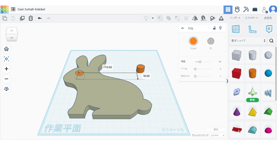This screenshot has height=145, width=277.
Task: Click the インポート button
Action: point(235,18)
